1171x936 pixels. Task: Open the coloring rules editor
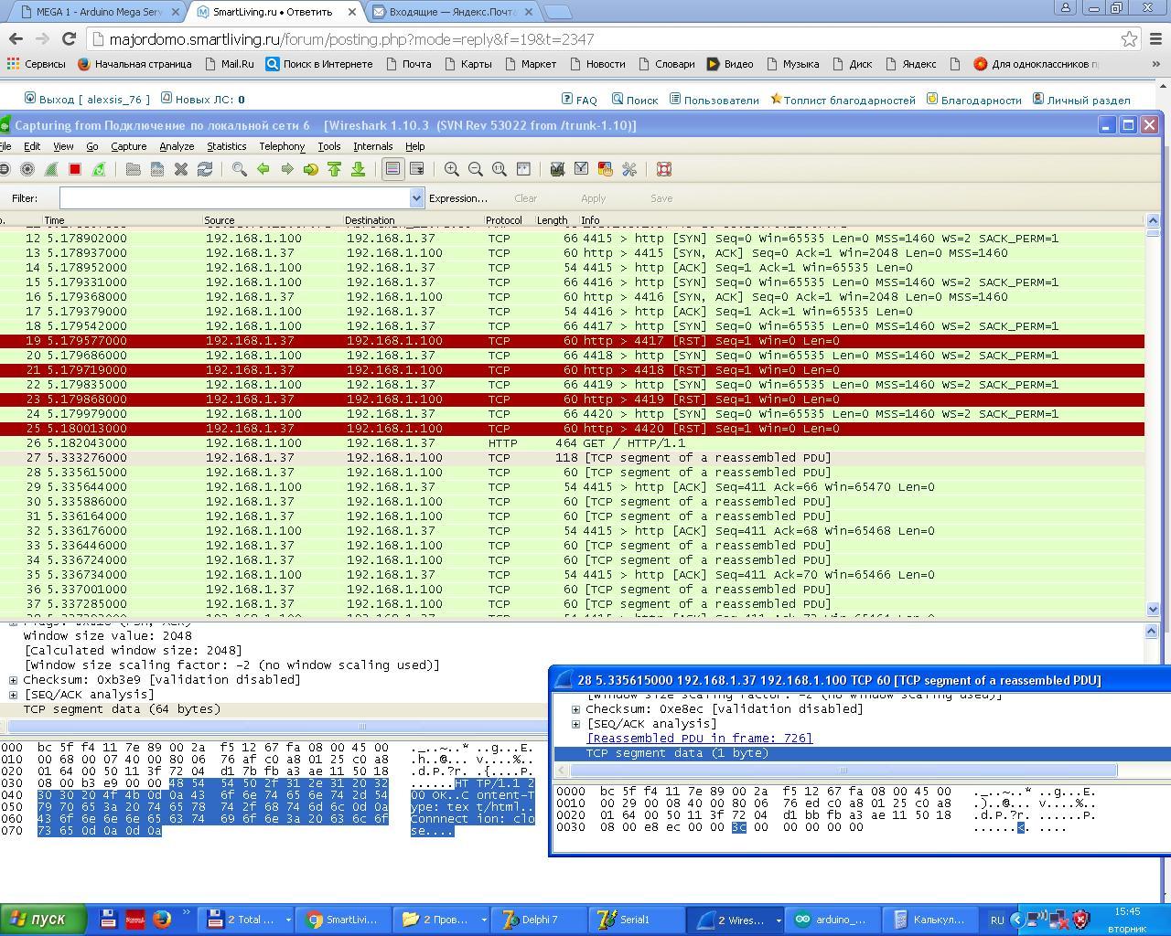(605, 169)
